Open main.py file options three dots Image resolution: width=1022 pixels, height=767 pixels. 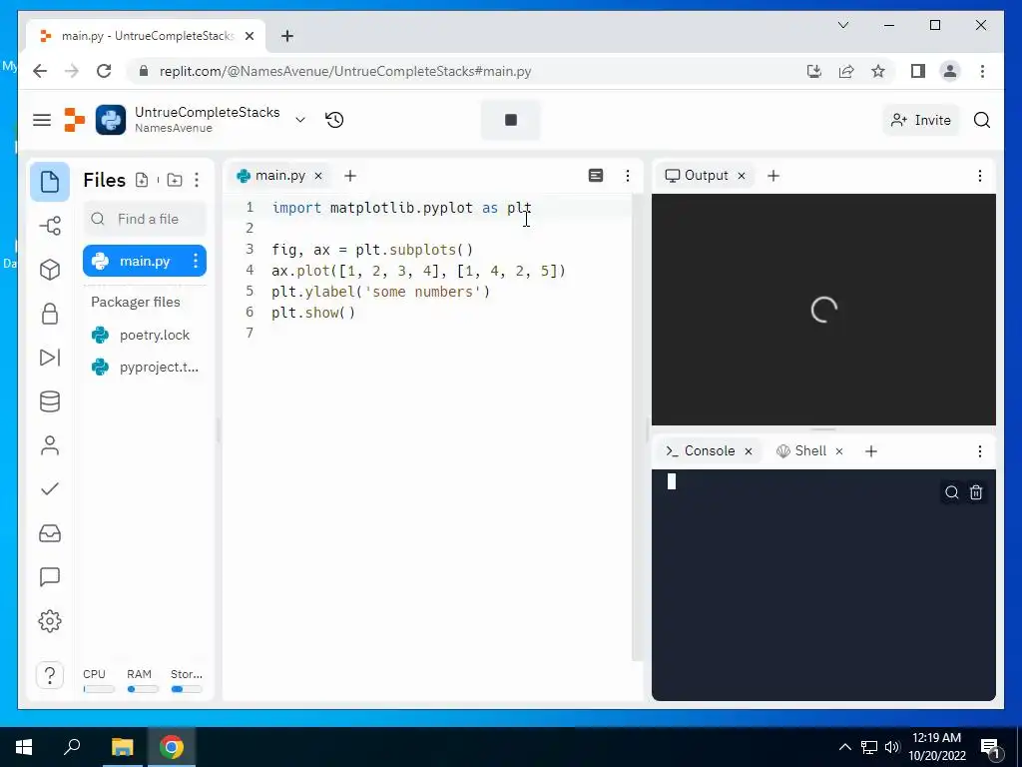coord(196,261)
